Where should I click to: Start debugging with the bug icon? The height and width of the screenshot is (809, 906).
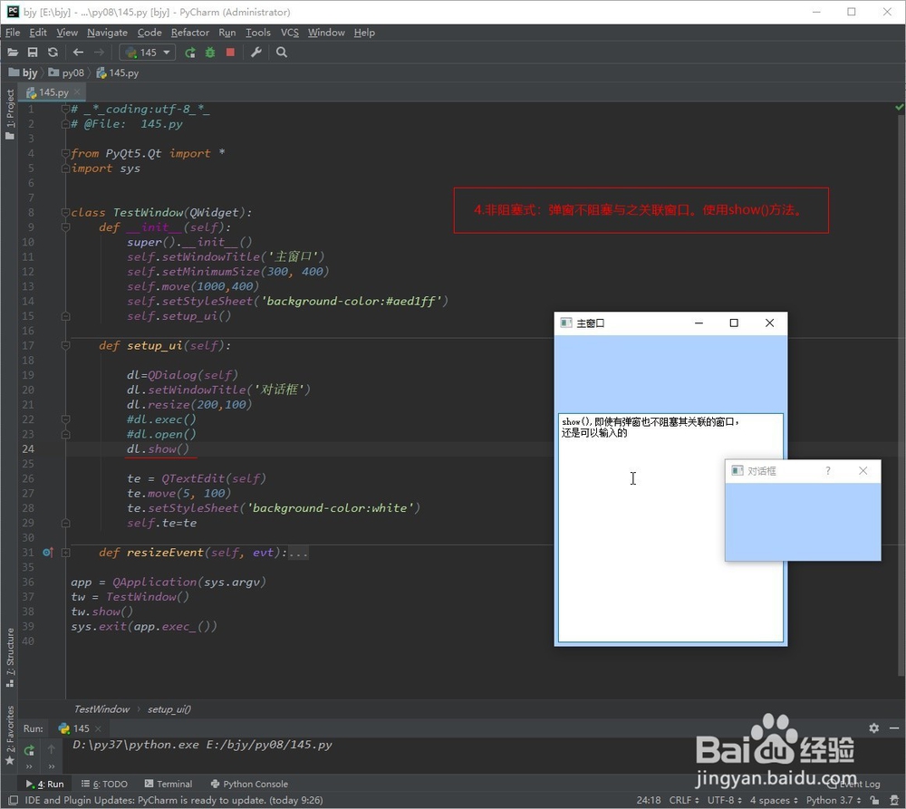pos(210,53)
